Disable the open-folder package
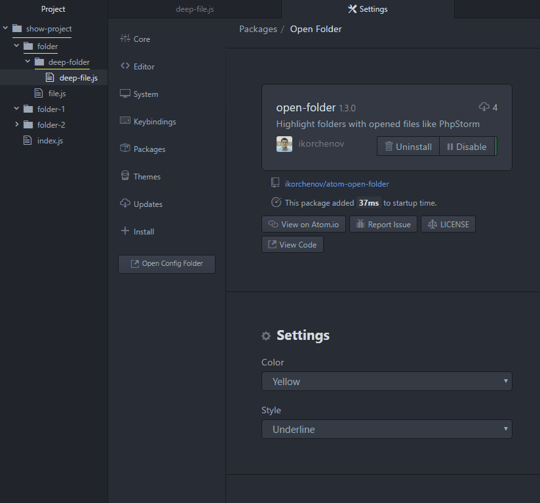This screenshot has width=540, height=503. coord(467,146)
